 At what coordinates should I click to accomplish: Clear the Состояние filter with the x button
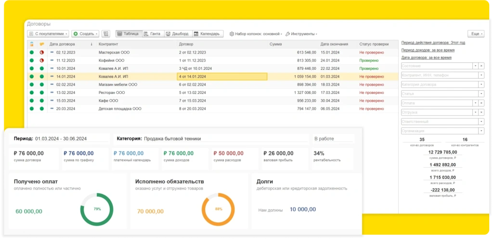coord(481,66)
